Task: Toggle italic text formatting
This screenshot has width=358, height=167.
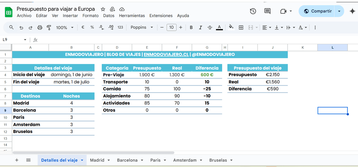Action: pos(200,27)
